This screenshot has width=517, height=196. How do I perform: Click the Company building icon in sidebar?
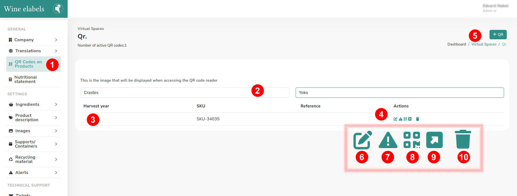tap(10, 40)
